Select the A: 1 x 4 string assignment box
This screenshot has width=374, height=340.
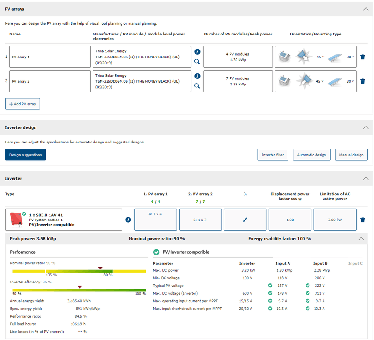click(x=155, y=220)
